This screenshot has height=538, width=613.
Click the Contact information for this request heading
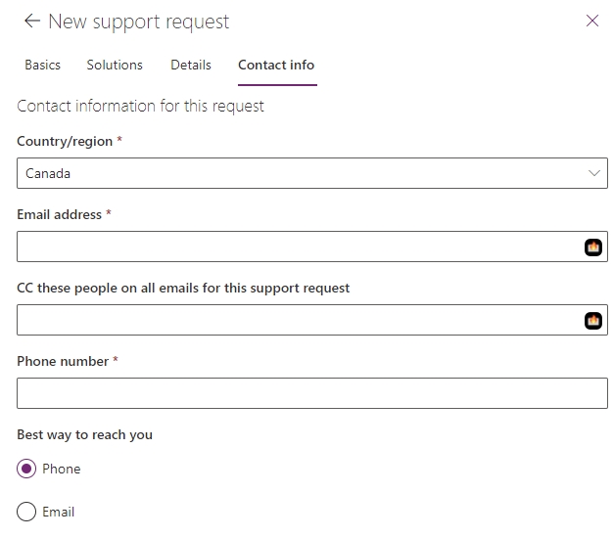140,106
